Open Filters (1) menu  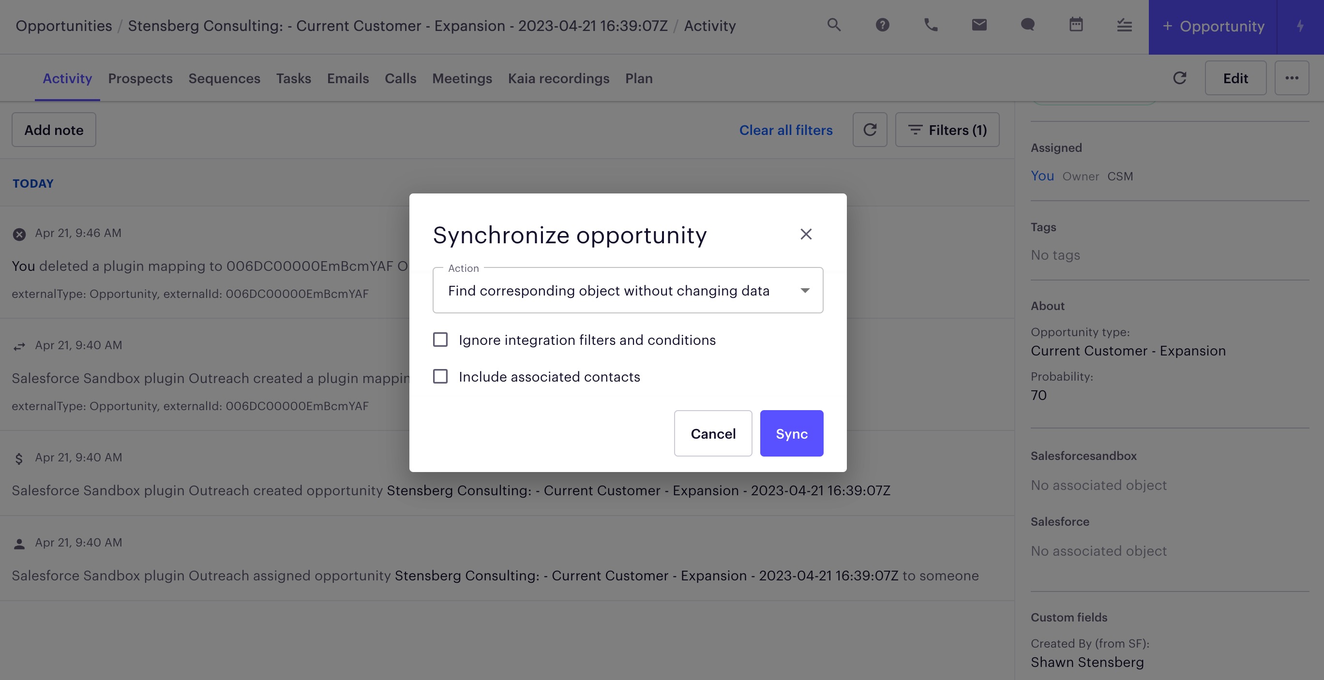point(947,130)
